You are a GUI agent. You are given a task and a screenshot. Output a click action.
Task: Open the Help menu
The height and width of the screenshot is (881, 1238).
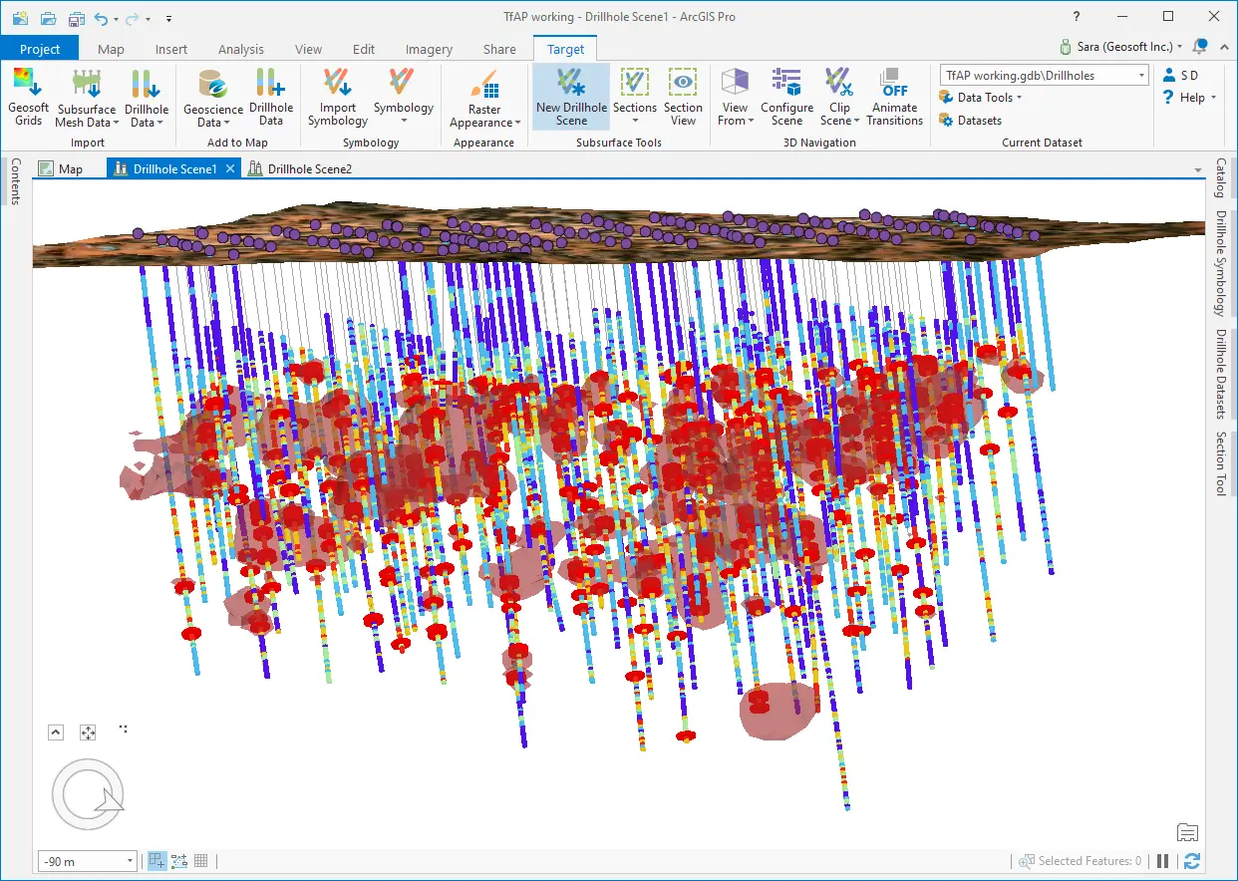[x=1191, y=98]
